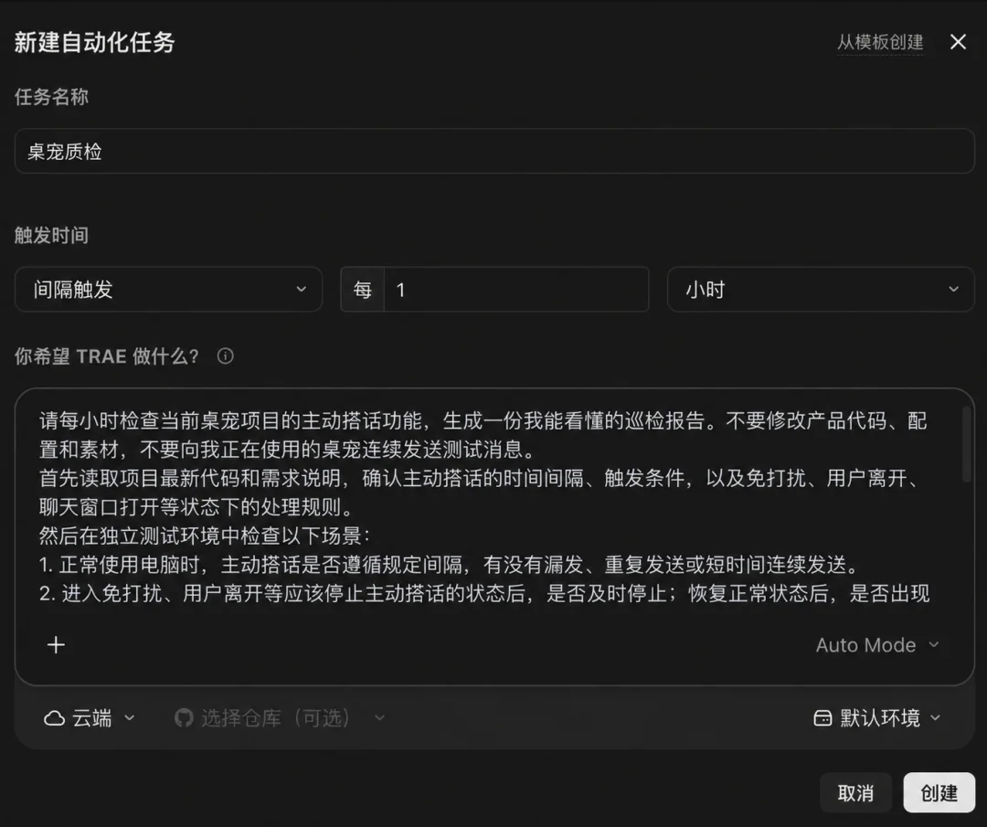Click the chevron next to Auto Mode

(x=933, y=645)
